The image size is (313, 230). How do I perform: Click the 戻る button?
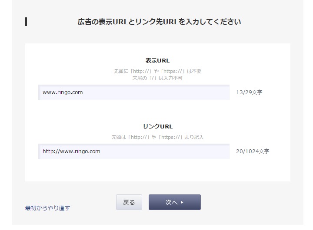pos(129,202)
